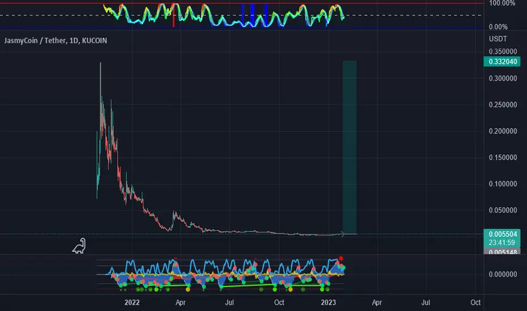Click the 0.050000 price axis value
527x311 pixels.
click(x=503, y=210)
